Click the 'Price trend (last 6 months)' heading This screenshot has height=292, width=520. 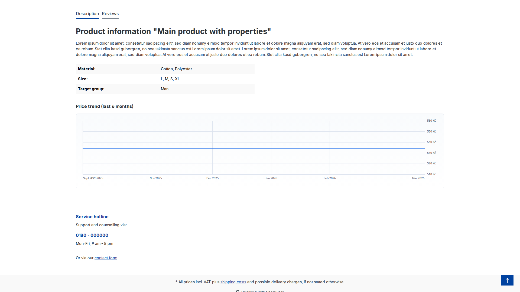[x=105, y=106]
